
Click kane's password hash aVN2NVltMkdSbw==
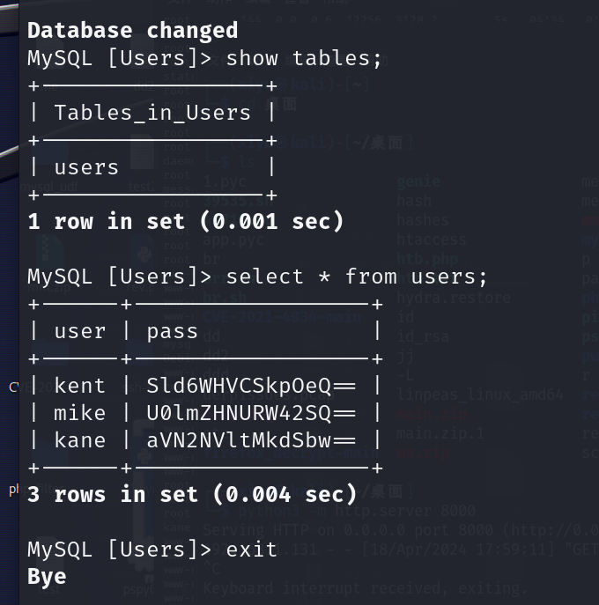click(251, 440)
